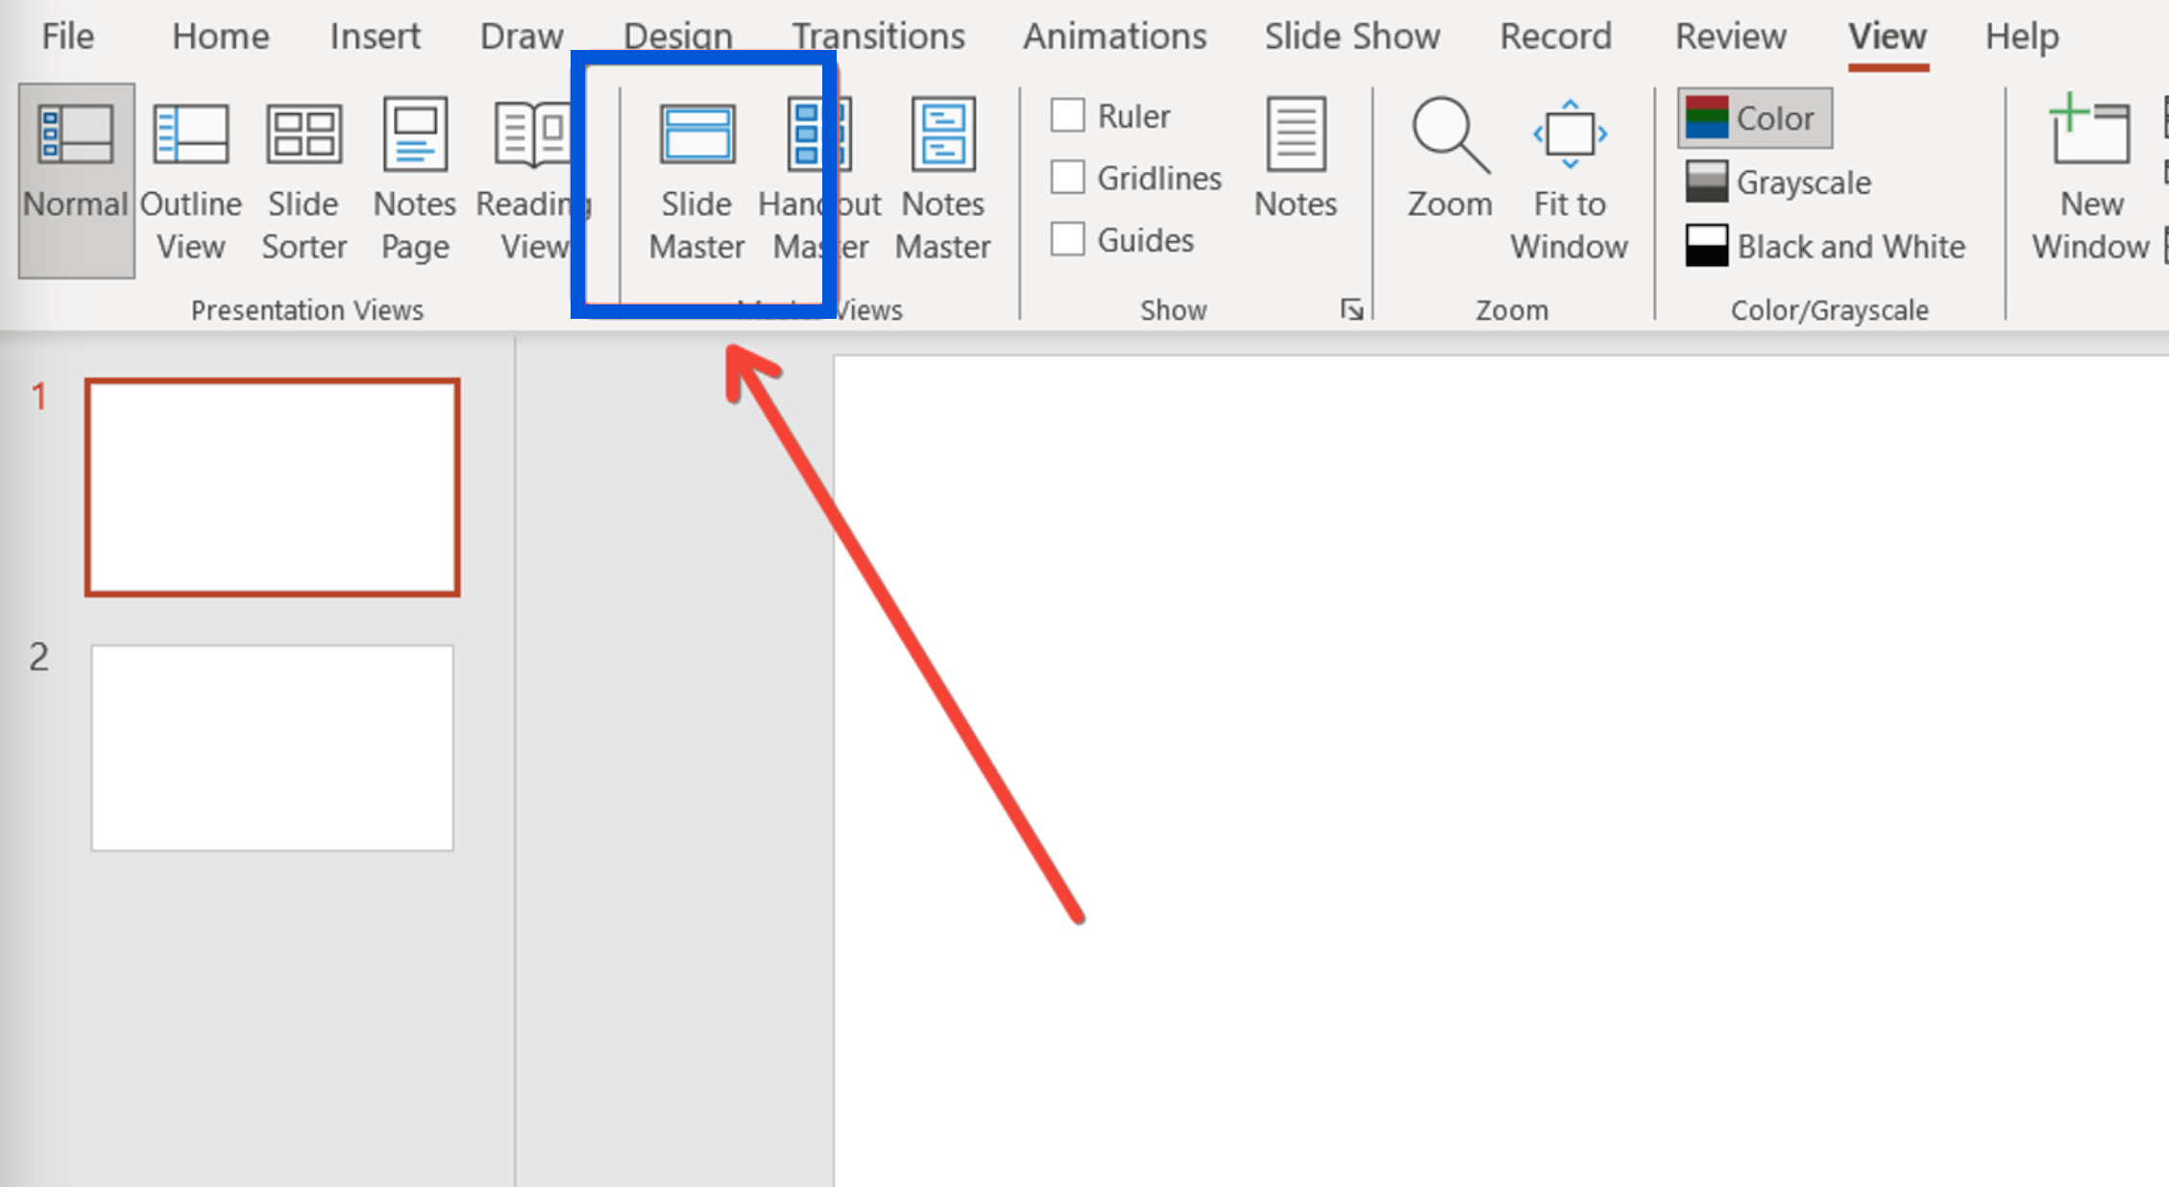This screenshot has width=2169, height=1187.
Task: Open the Draw tab
Action: (x=522, y=36)
